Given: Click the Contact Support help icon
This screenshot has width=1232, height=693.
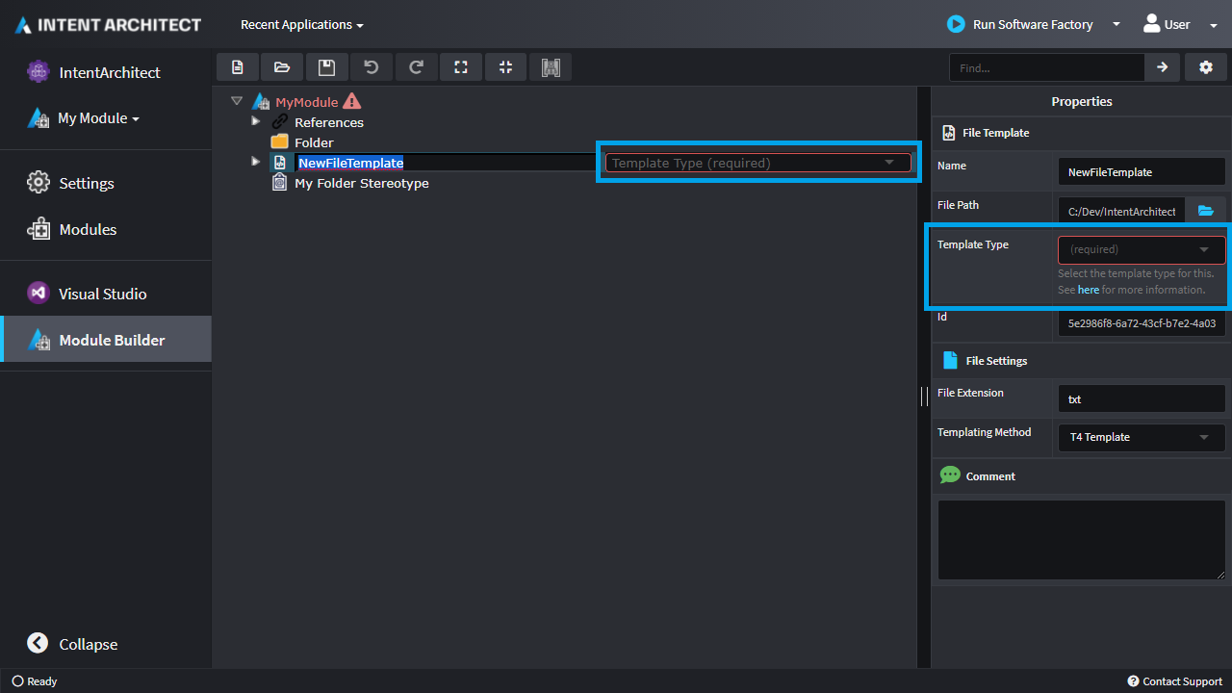Looking at the screenshot, I should tap(1133, 681).
